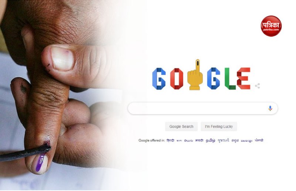Click the I'm Feeling Lucky button

click(219, 126)
